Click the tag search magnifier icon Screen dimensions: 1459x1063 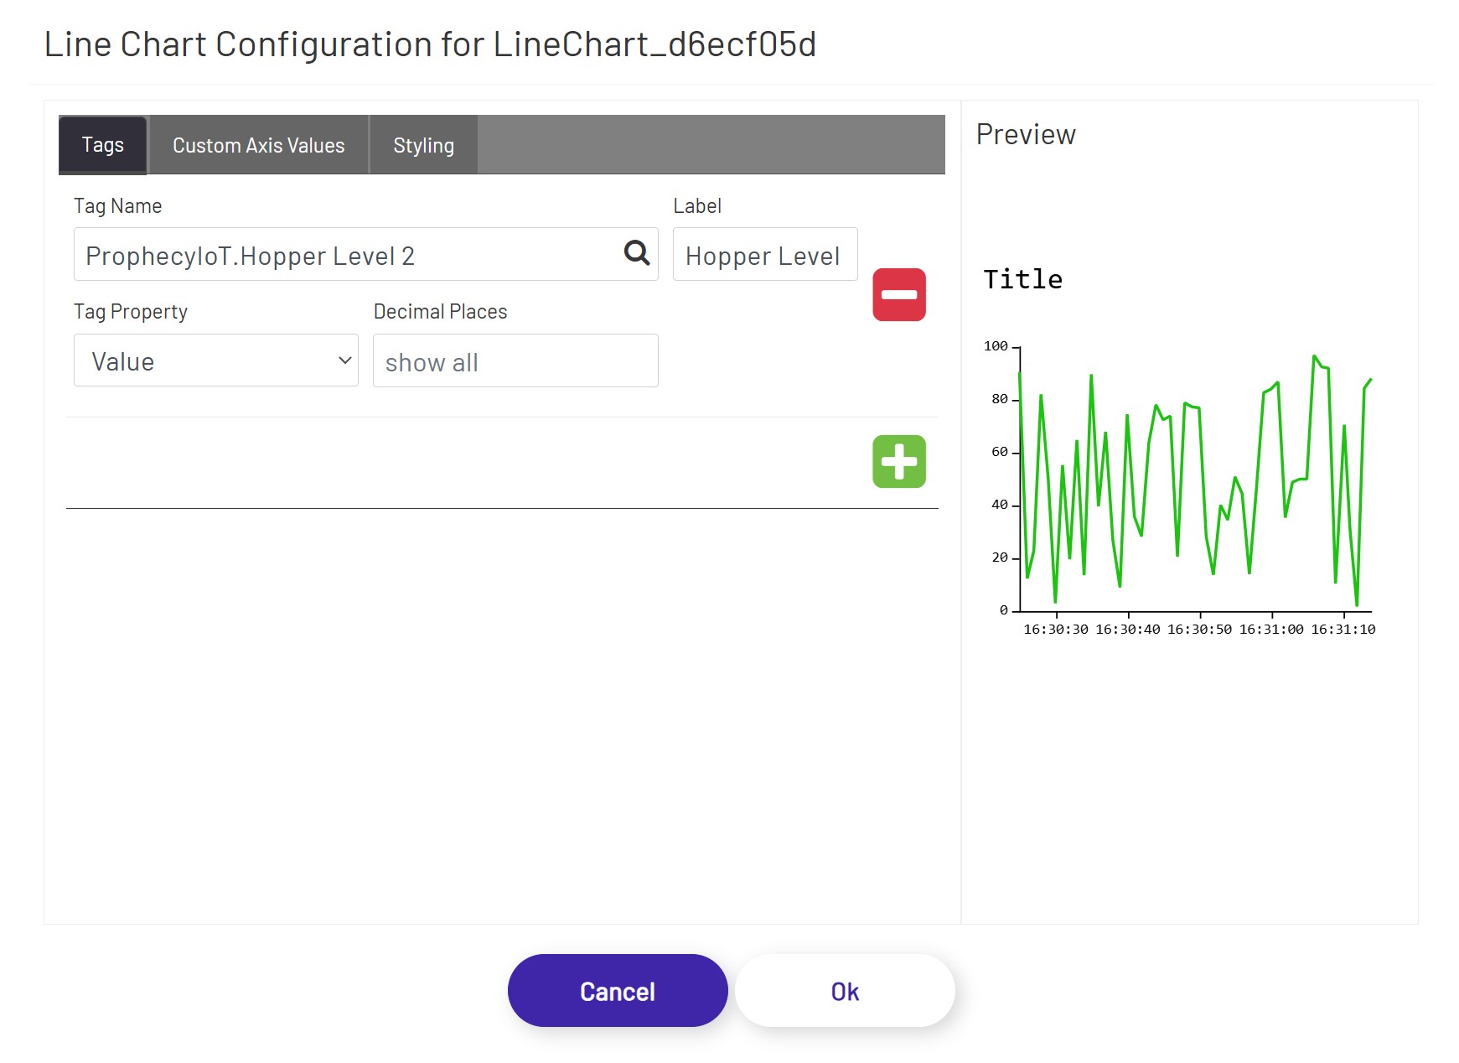pos(637,251)
